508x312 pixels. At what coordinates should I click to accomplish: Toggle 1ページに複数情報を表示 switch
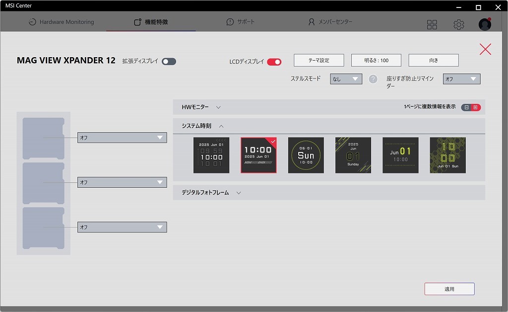(x=471, y=107)
